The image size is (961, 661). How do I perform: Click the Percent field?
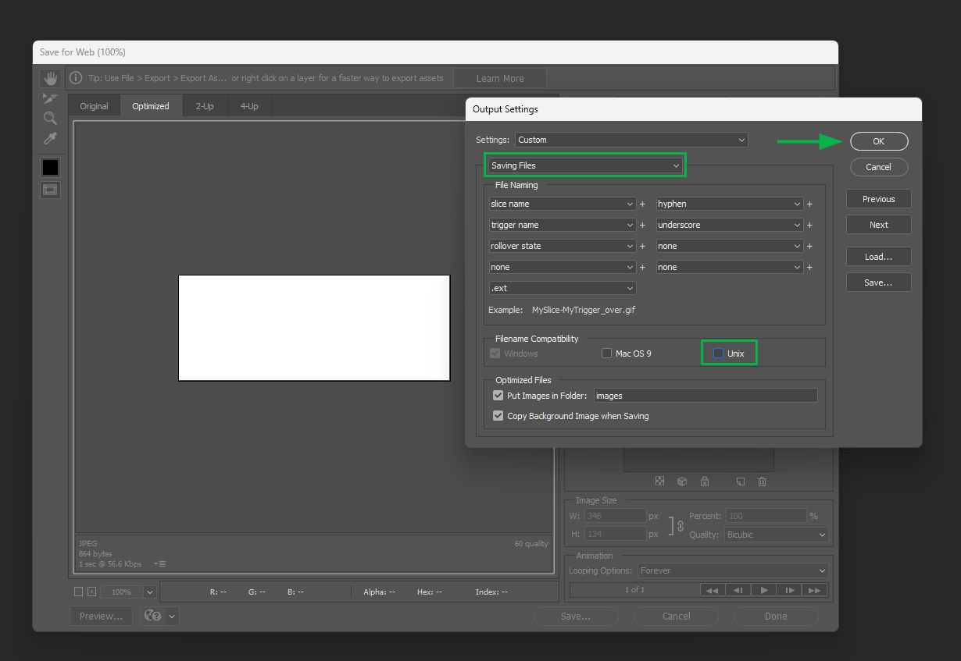[x=766, y=516]
